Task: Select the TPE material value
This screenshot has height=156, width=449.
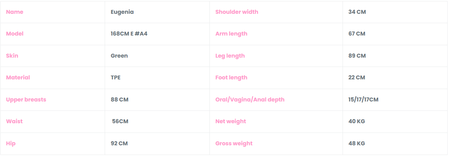Action: click(116, 78)
